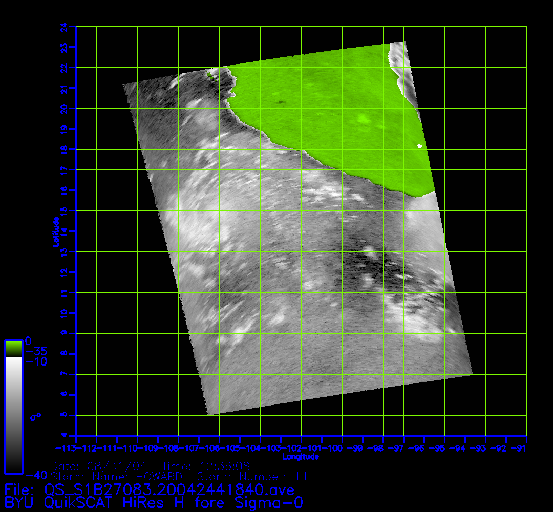The height and width of the screenshot is (512, 553).
Task: Click the green land color swatch in legend
Action: pyautogui.click(x=13, y=349)
